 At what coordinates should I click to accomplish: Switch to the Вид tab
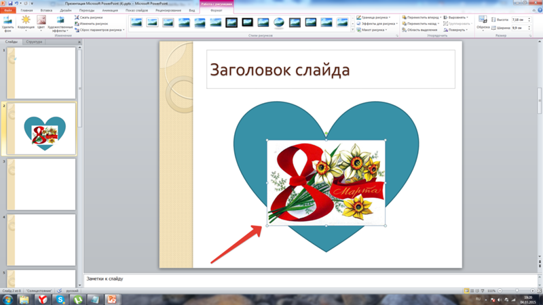(x=192, y=10)
